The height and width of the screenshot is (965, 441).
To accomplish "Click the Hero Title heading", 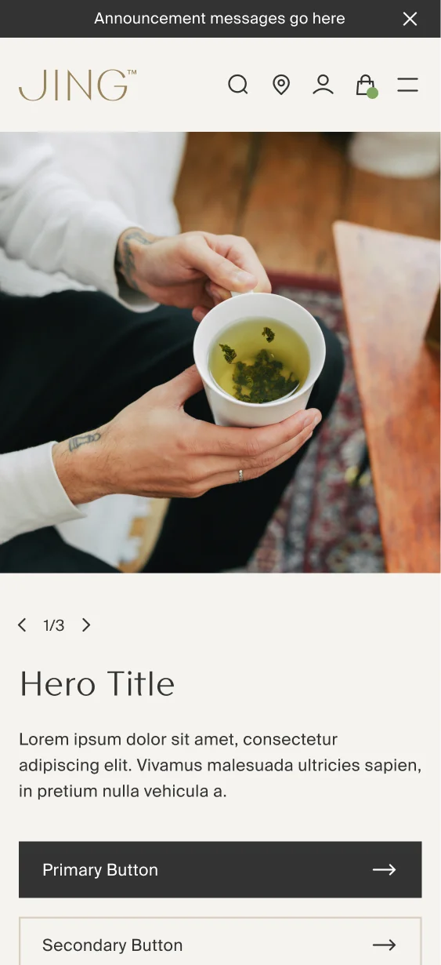I will pos(97,684).
